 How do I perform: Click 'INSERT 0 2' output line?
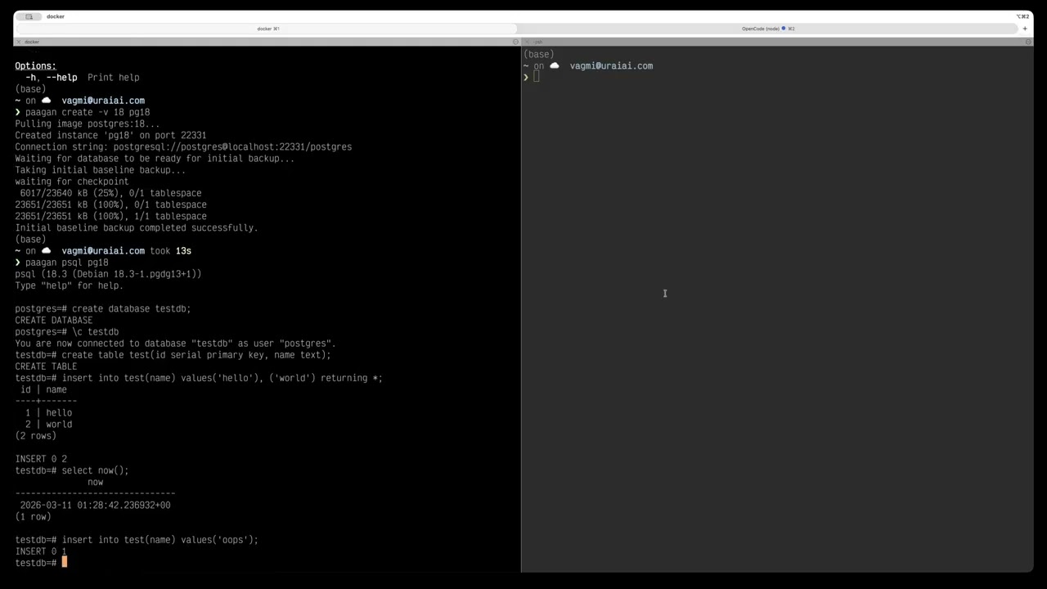click(x=41, y=459)
